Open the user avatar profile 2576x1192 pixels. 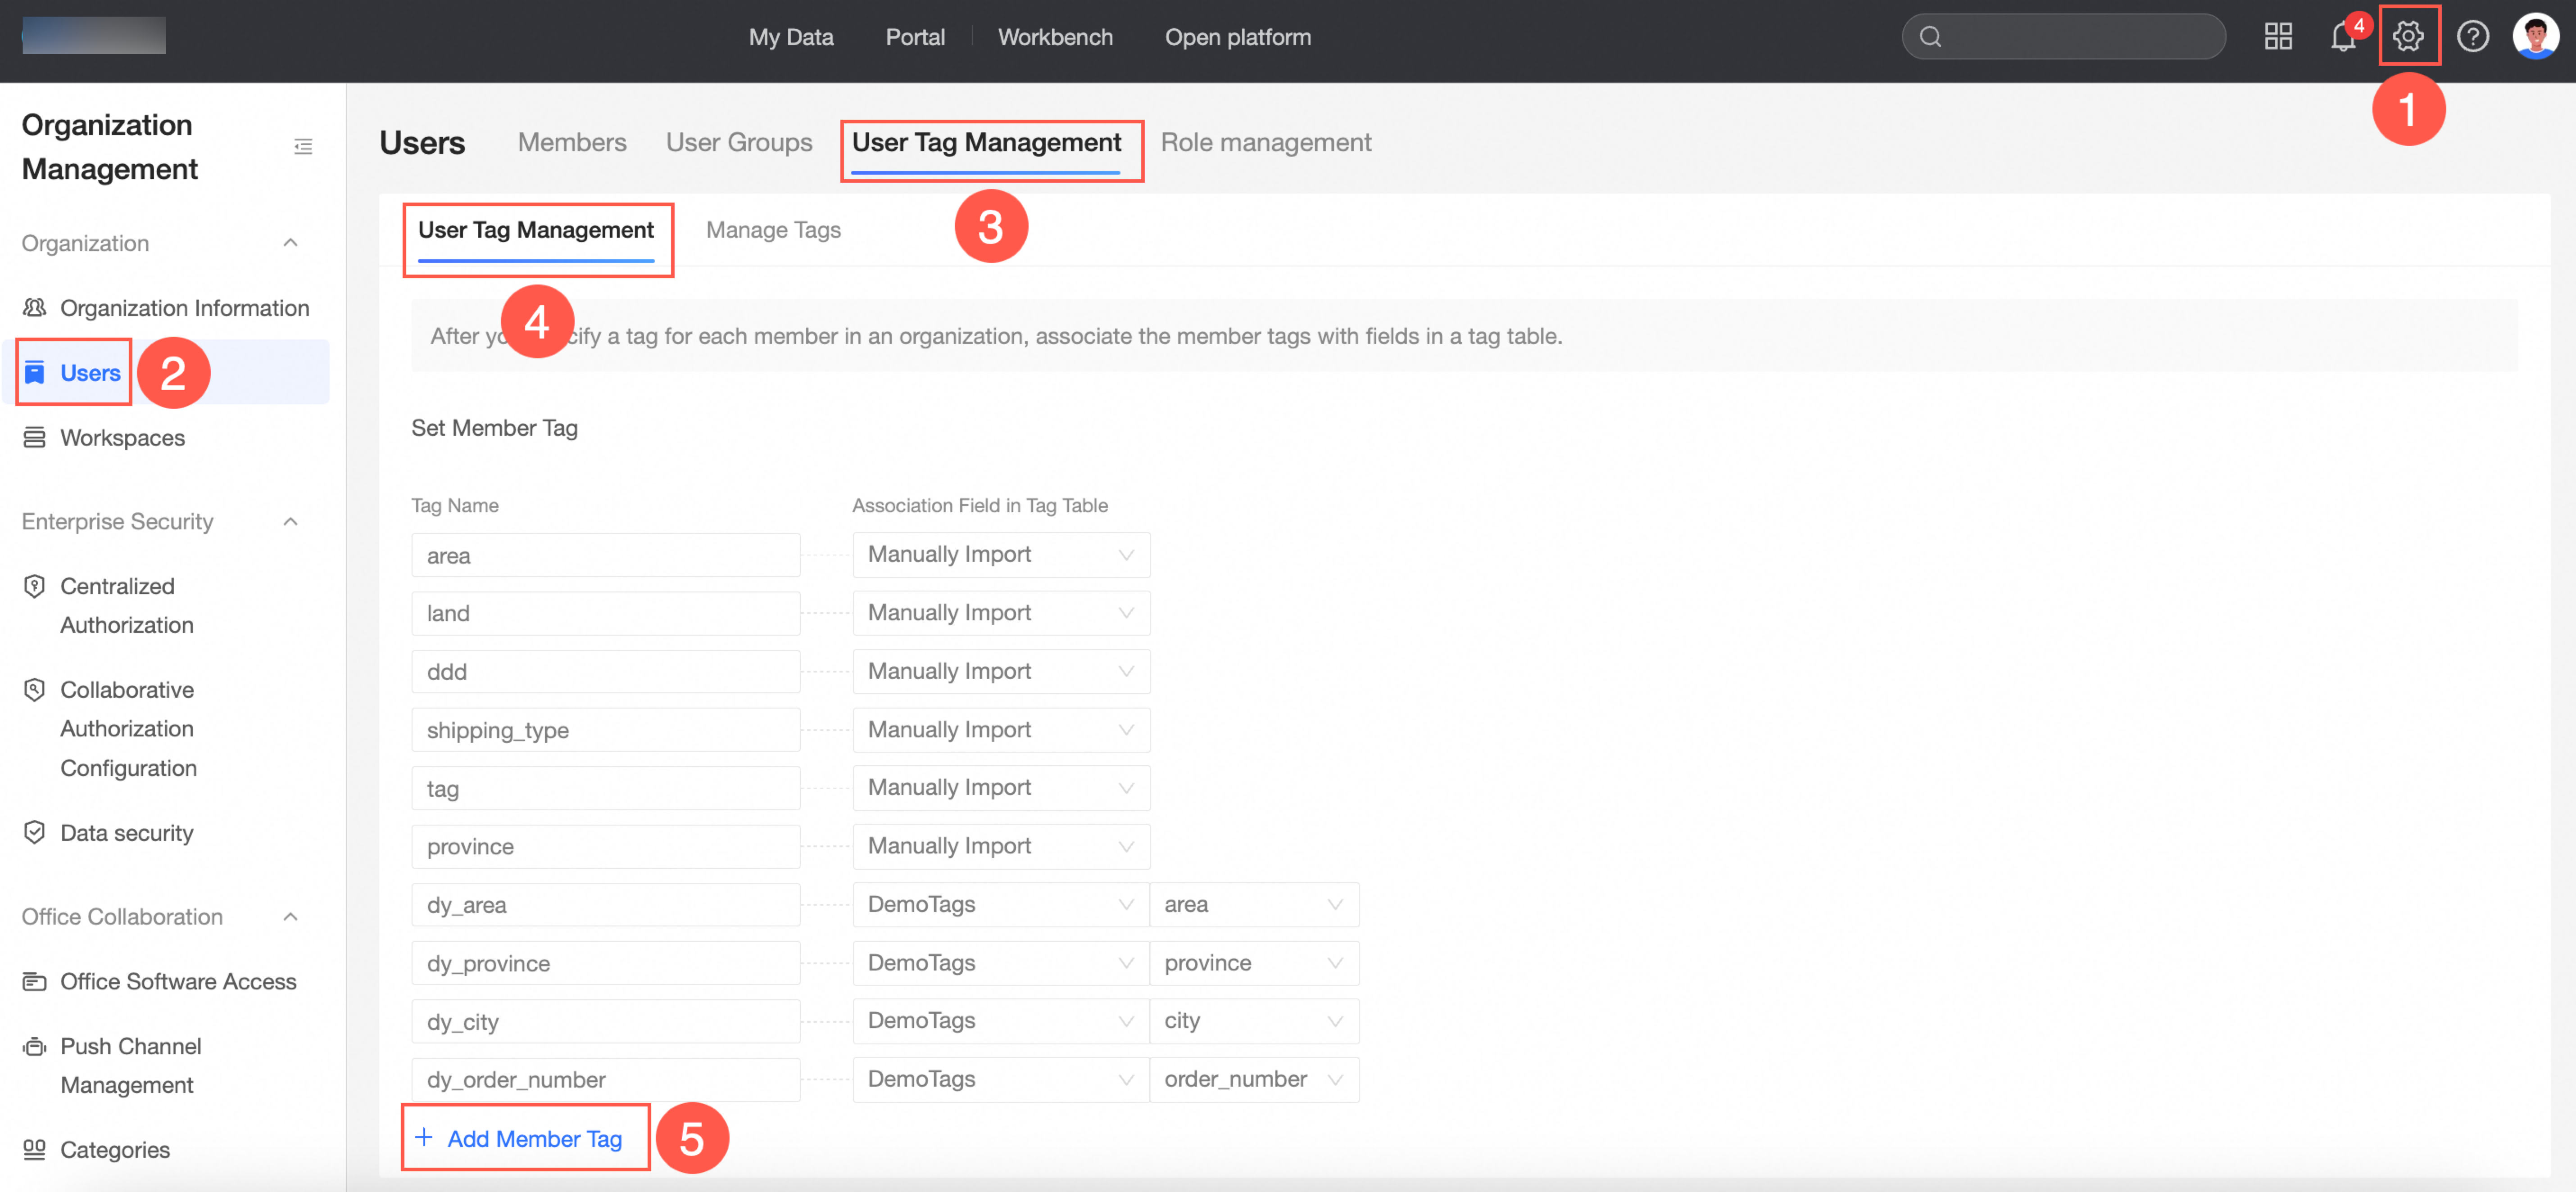coord(2535,37)
